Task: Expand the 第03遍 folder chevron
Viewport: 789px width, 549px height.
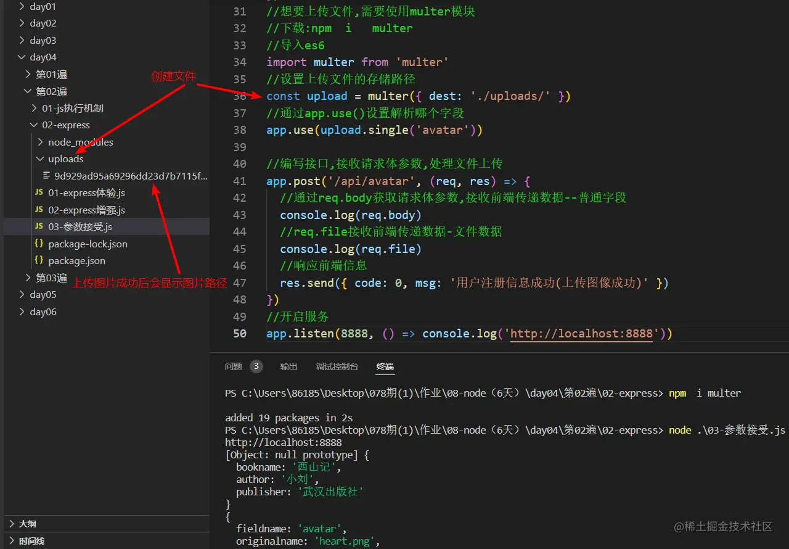Action: (x=28, y=278)
